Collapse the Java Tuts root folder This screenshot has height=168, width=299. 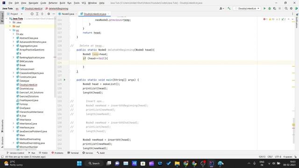pyautogui.click(x=7, y=19)
